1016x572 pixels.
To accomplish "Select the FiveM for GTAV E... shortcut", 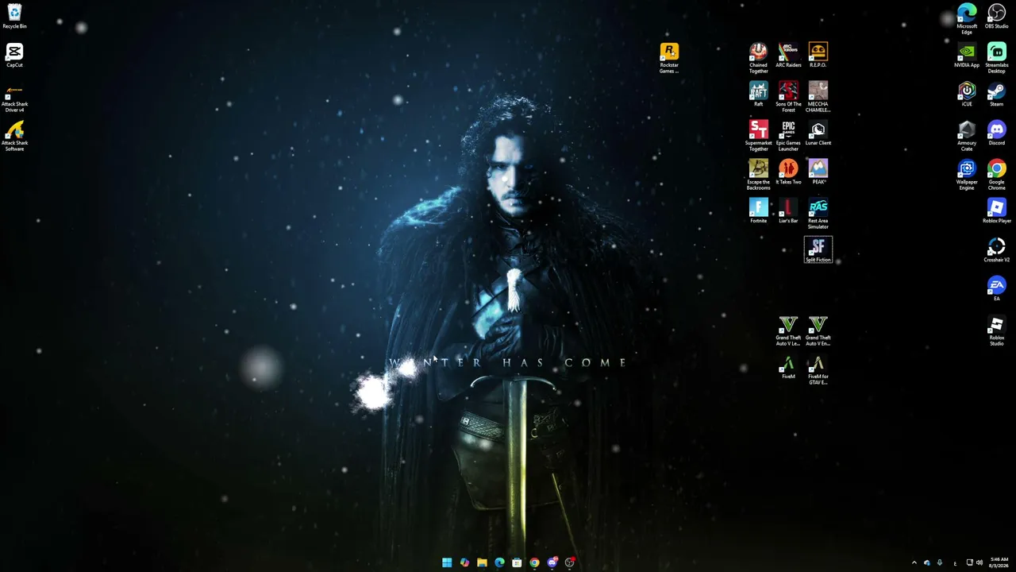I will pyautogui.click(x=818, y=369).
